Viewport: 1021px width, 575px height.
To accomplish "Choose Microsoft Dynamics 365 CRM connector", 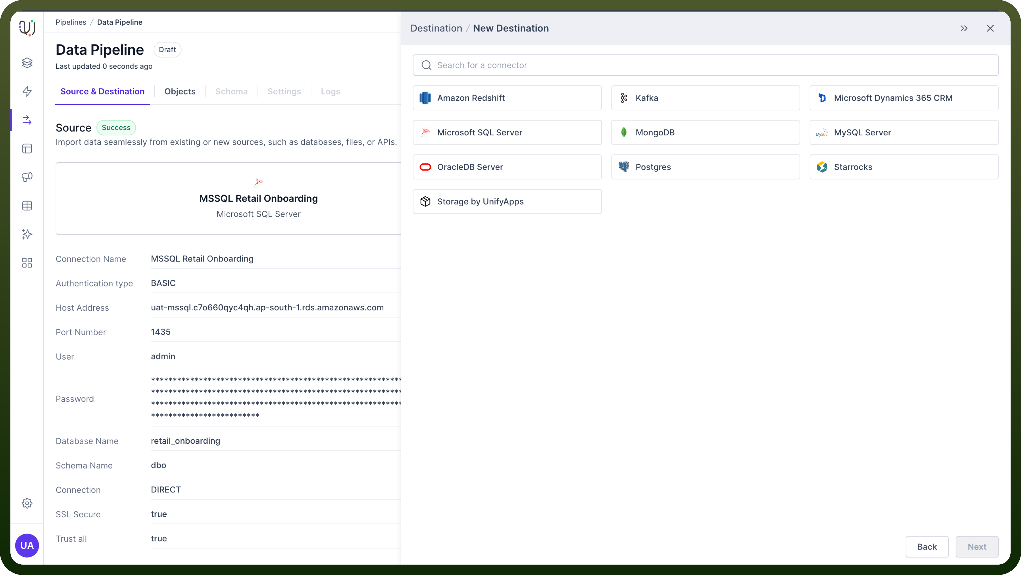I will [x=904, y=98].
